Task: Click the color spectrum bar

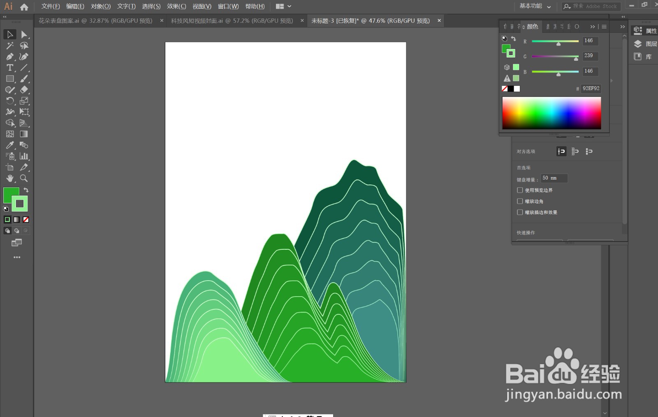Action: point(551,113)
